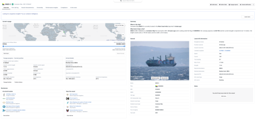This screenshot has height=121, width=256.
Task: Click The Concept Co. black C logo
Action: click(x=68, y=99)
